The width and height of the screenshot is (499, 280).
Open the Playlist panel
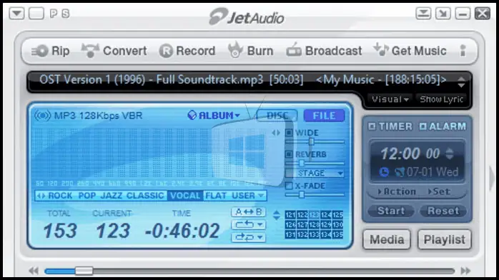point(444,239)
